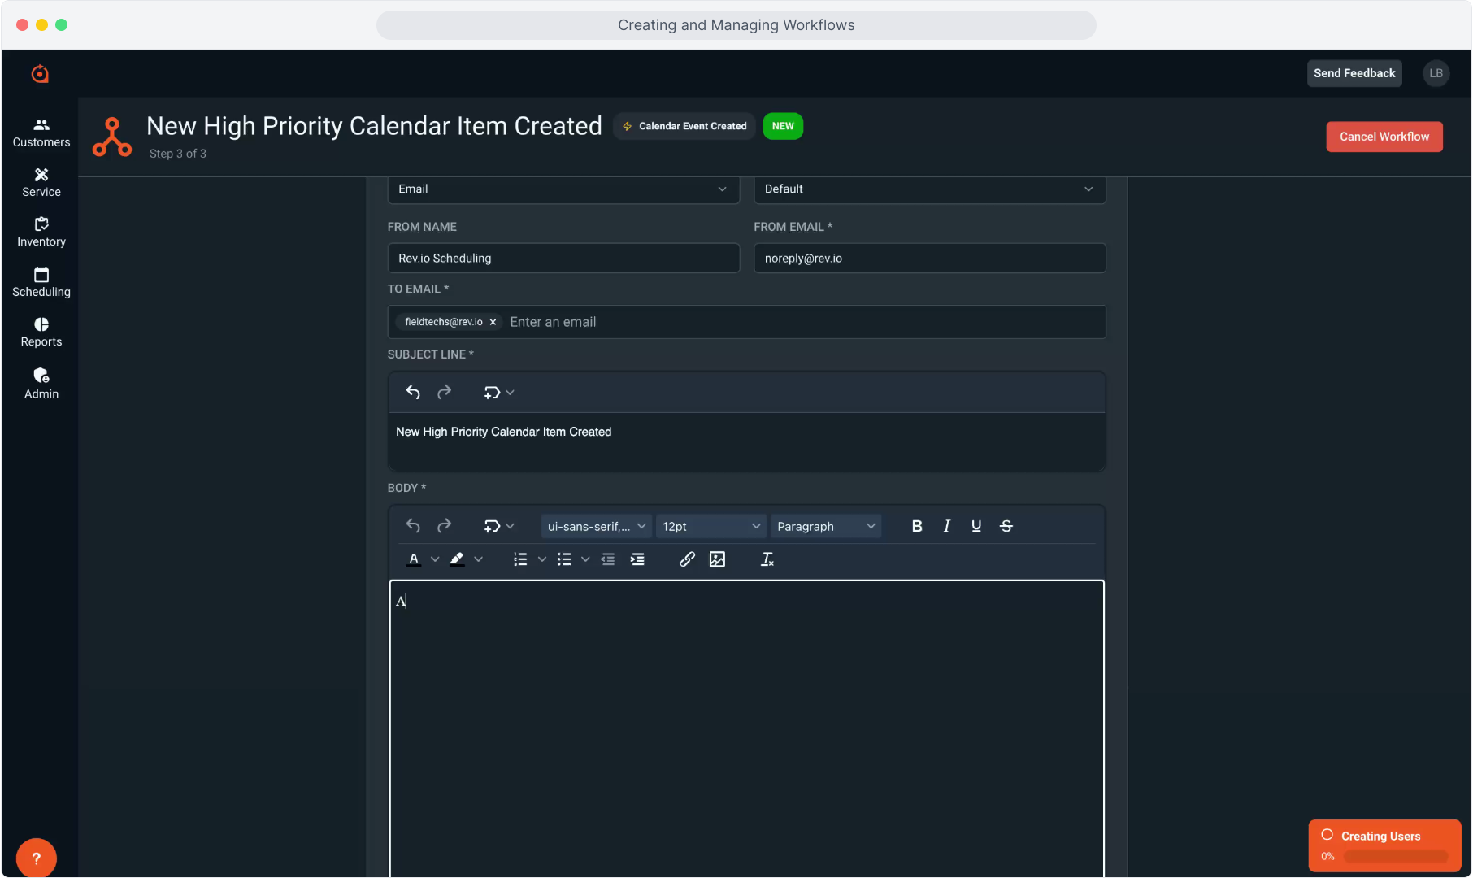Expand the Paragraph style dropdown
Viewport: 1473px width, 878px height.
click(x=825, y=526)
